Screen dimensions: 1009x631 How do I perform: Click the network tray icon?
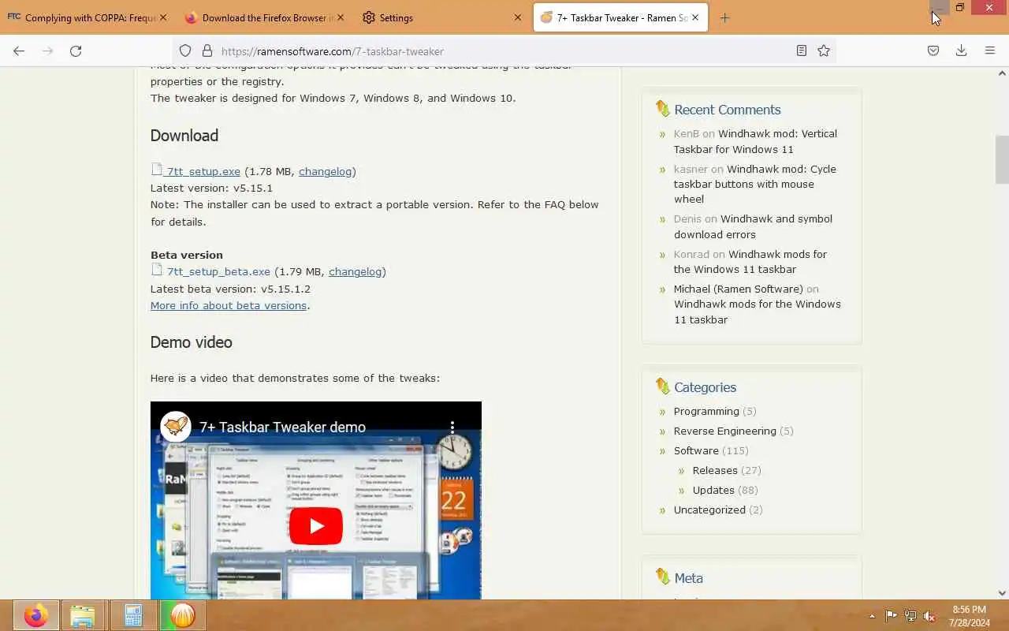click(910, 616)
